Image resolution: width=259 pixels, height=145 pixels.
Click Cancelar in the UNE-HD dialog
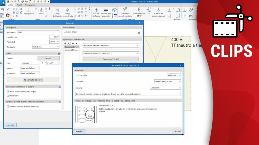(x=177, y=131)
